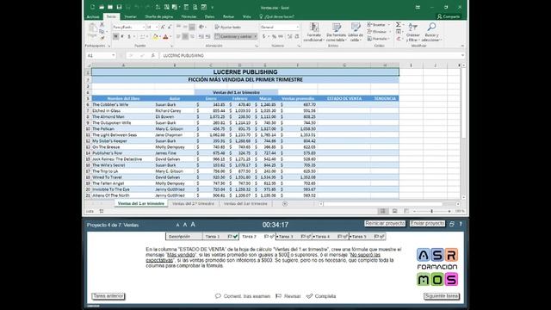This screenshot has width=551, height=310.
Task: Switch to Ventas del 2.º trimestre sheet
Action: click(x=193, y=204)
